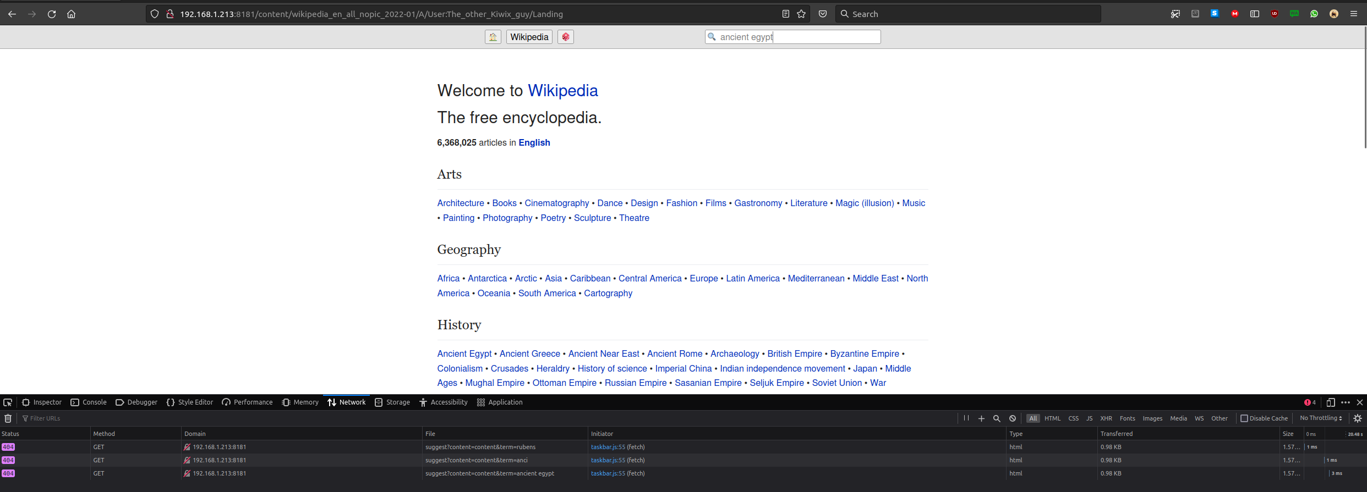Open the browser home page icon

tap(72, 14)
